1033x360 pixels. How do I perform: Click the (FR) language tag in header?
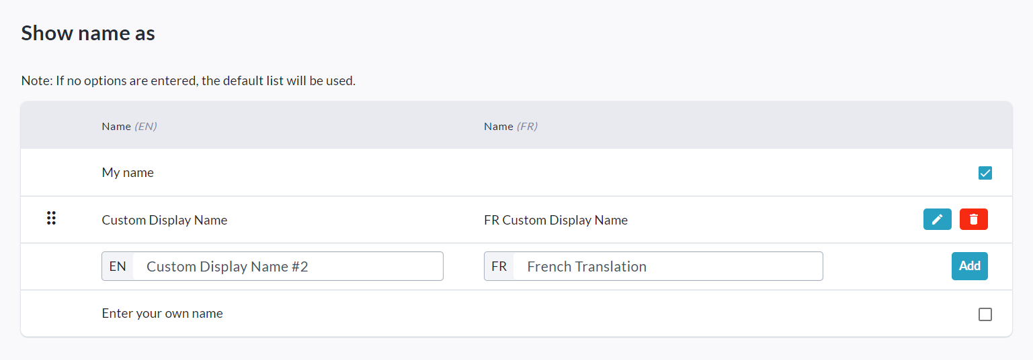[x=527, y=126]
